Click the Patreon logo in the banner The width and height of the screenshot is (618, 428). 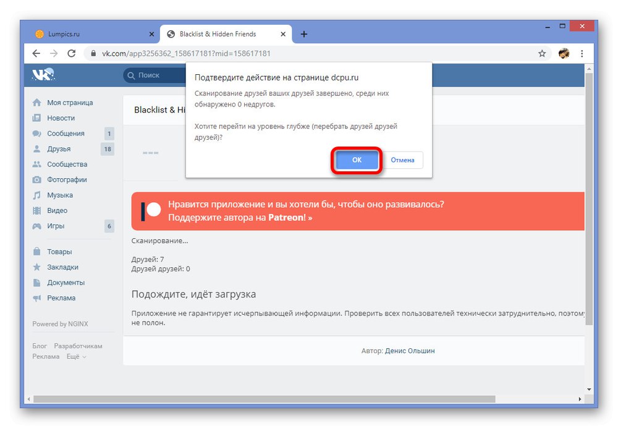[x=151, y=211]
